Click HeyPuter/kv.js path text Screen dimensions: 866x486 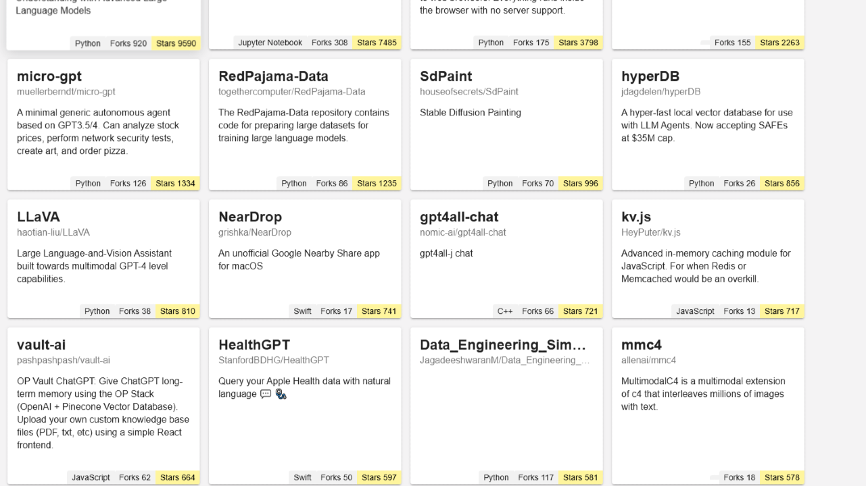point(651,232)
